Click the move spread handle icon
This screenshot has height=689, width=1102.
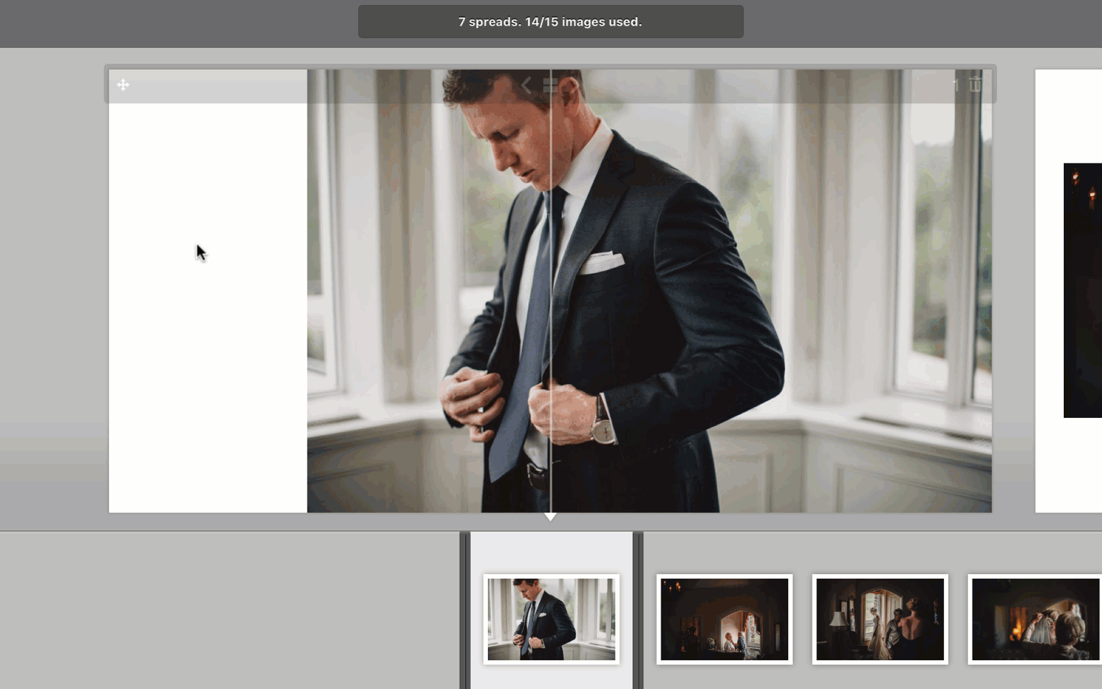pos(123,85)
